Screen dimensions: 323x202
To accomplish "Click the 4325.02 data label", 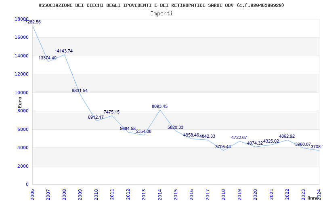I will click(271, 141).
